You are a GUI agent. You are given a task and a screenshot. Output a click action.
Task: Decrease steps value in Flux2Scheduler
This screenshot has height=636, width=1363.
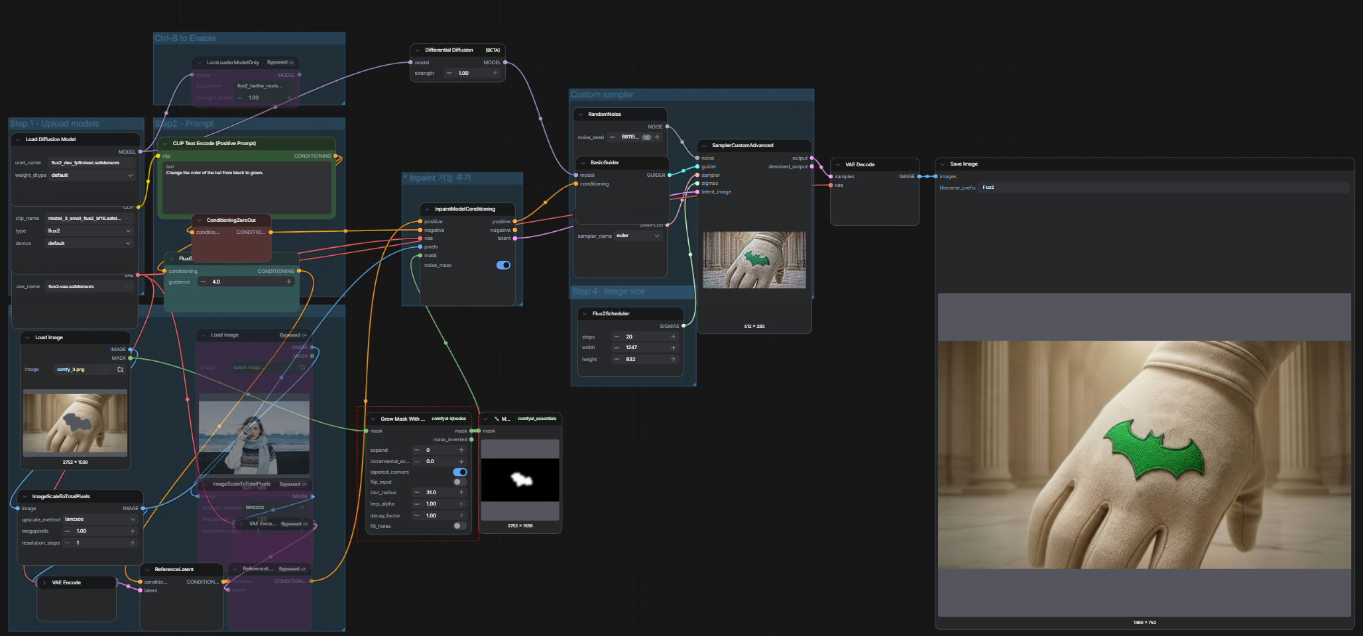pyautogui.click(x=617, y=337)
